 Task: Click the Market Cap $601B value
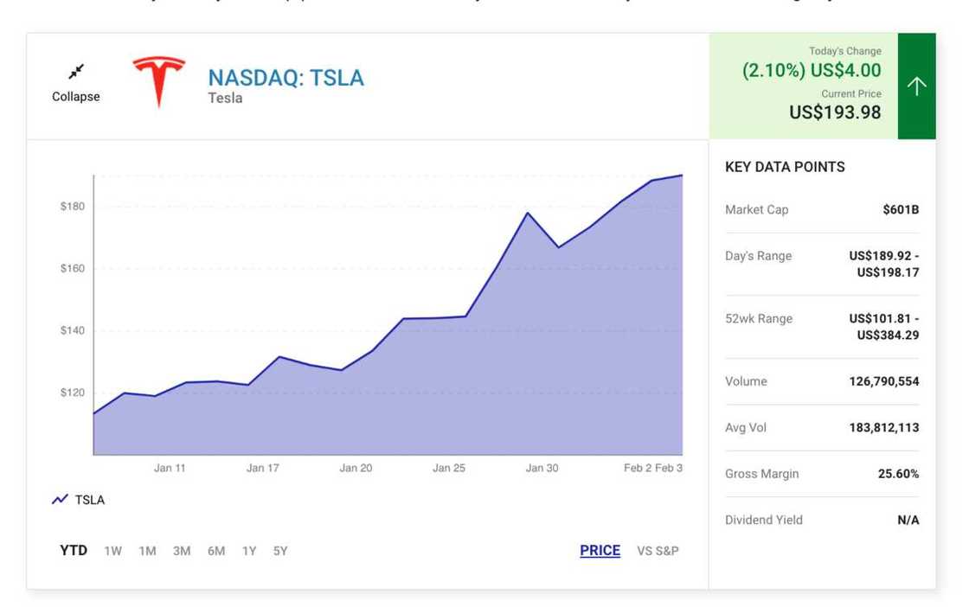point(901,209)
